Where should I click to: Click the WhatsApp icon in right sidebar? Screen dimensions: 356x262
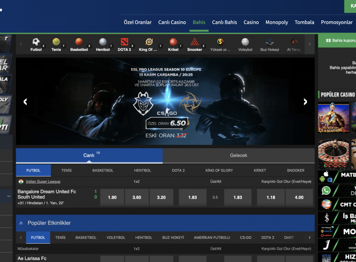(326, 190)
